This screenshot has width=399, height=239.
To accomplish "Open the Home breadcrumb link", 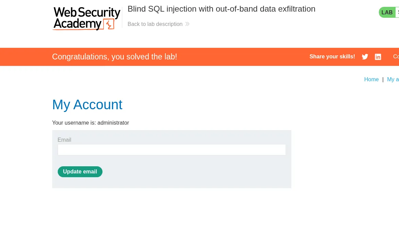I will 371,79.
